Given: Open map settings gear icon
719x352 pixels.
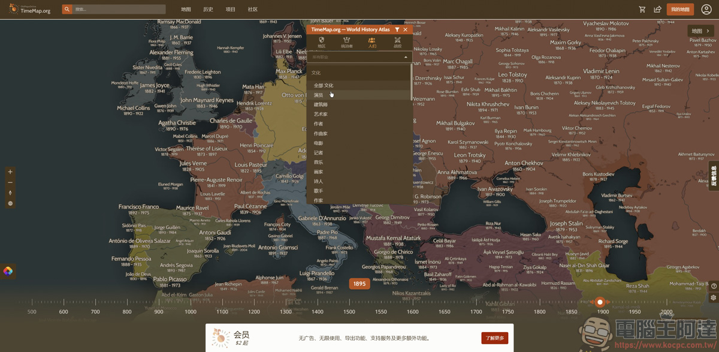Looking at the screenshot, I should pos(713,297).
